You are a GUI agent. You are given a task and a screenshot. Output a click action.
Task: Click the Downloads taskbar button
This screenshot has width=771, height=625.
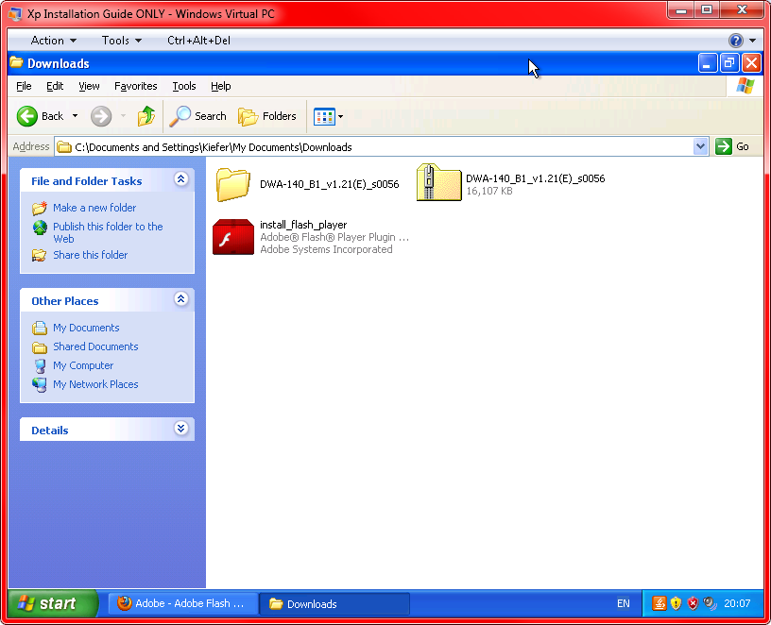tap(334, 603)
